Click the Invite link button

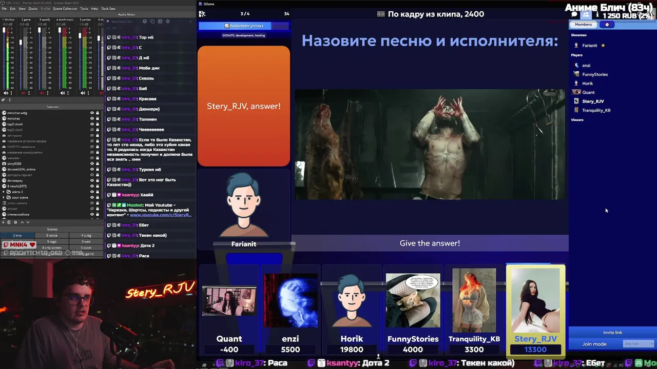[612, 333]
